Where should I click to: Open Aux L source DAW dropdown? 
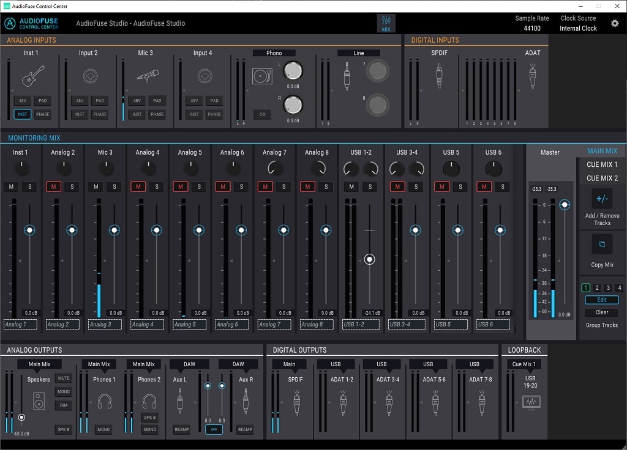pyautogui.click(x=190, y=364)
